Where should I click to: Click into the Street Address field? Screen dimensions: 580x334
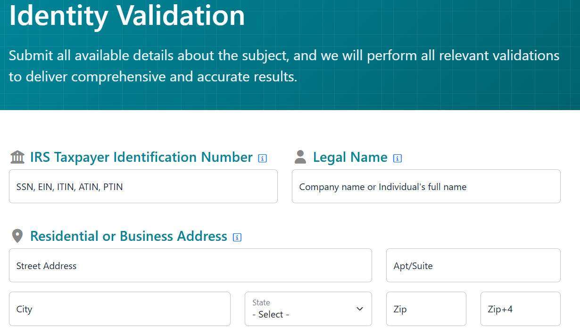click(190, 266)
